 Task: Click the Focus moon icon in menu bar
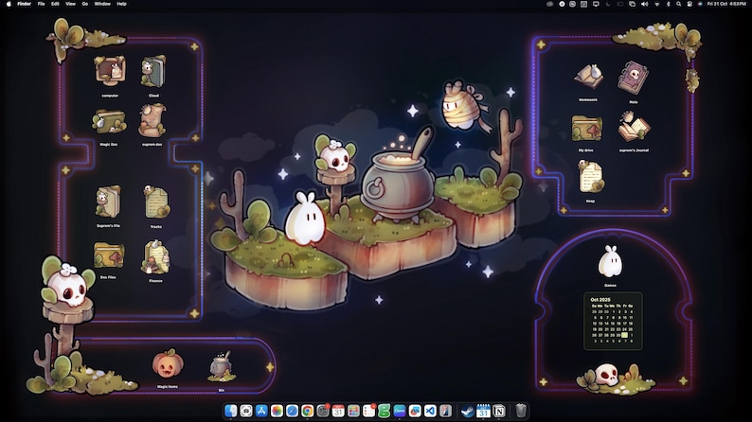[608, 4]
